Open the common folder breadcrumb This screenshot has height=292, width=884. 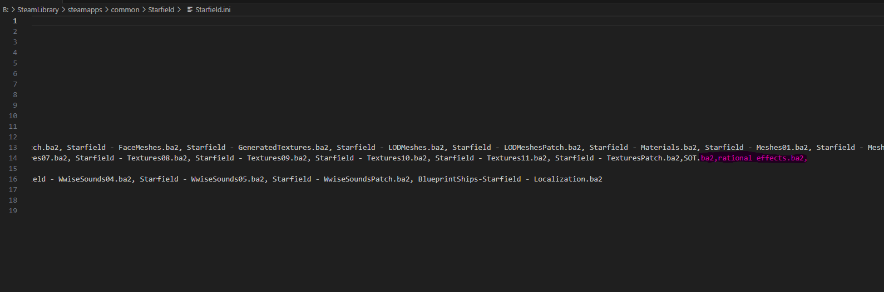tap(125, 10)
